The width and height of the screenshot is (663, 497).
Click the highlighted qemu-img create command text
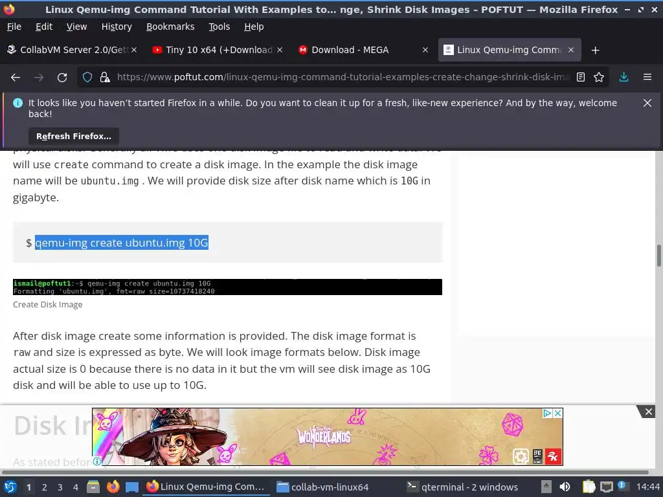(x=121, y=243)
